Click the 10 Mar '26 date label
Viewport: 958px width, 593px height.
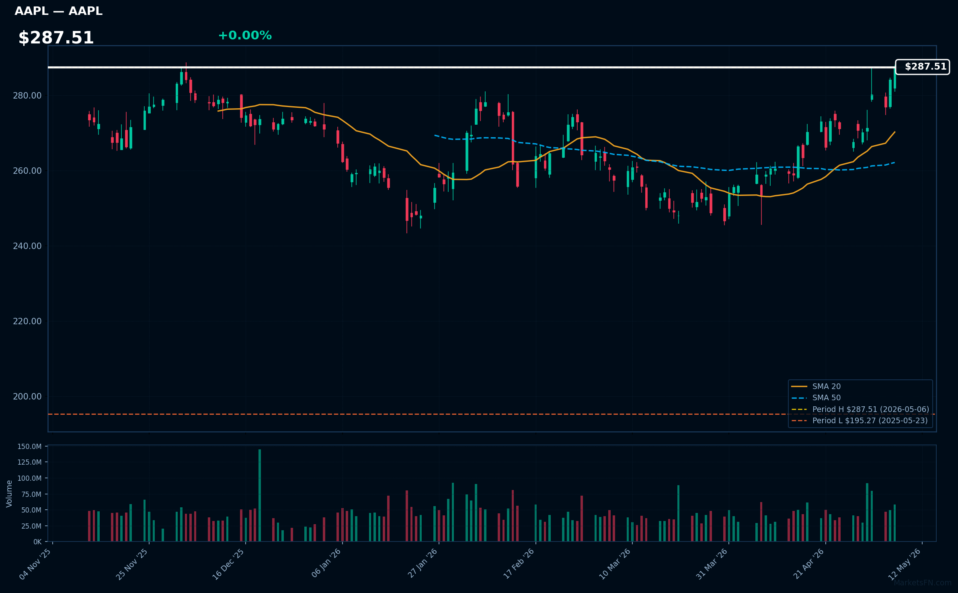pyautogui.click(x=615, y=564)
